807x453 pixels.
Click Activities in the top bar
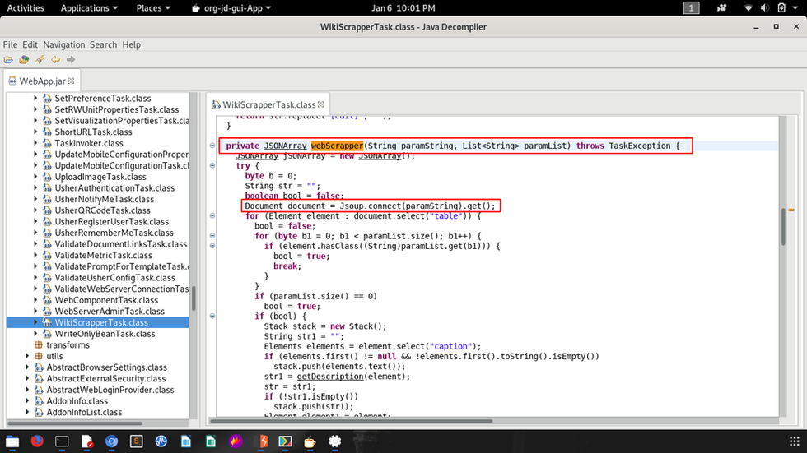26,7
